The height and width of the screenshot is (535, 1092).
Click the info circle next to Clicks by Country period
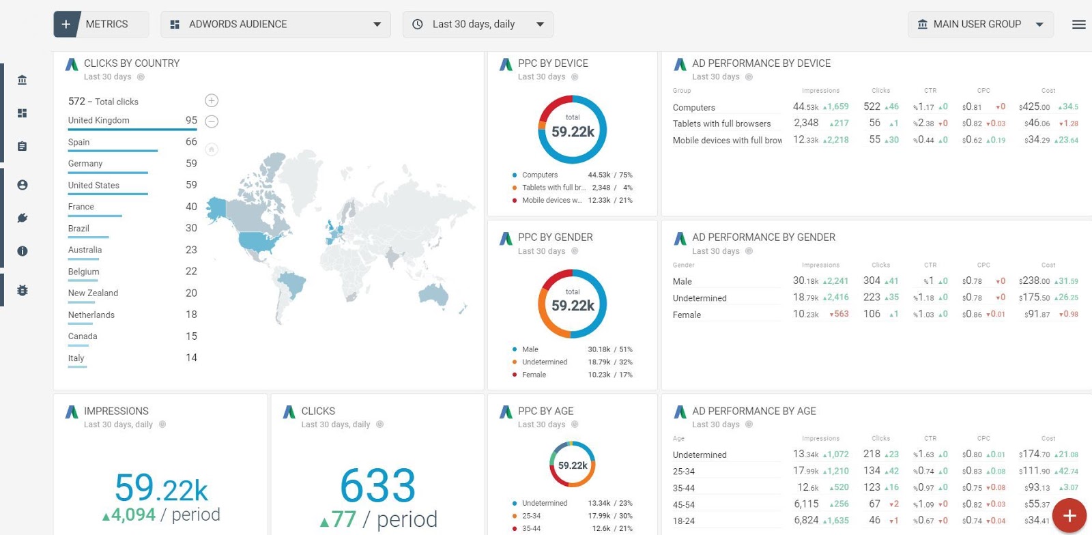141,77
